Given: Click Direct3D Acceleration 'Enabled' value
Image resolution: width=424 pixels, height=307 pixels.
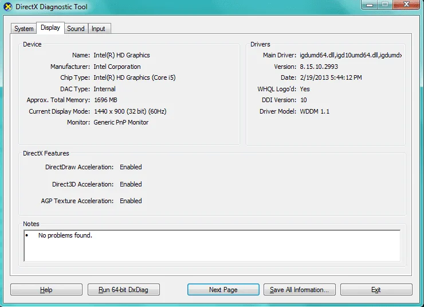Looking at the screenshot, I should click(131, 184).
